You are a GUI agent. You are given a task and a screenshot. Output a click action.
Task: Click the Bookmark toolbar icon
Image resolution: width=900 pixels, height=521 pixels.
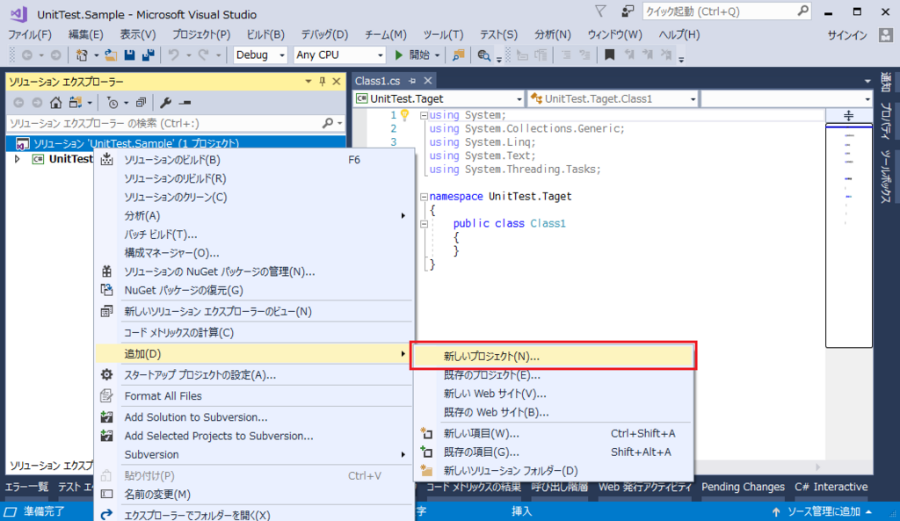pyautogui.click(x=610, y=55)
